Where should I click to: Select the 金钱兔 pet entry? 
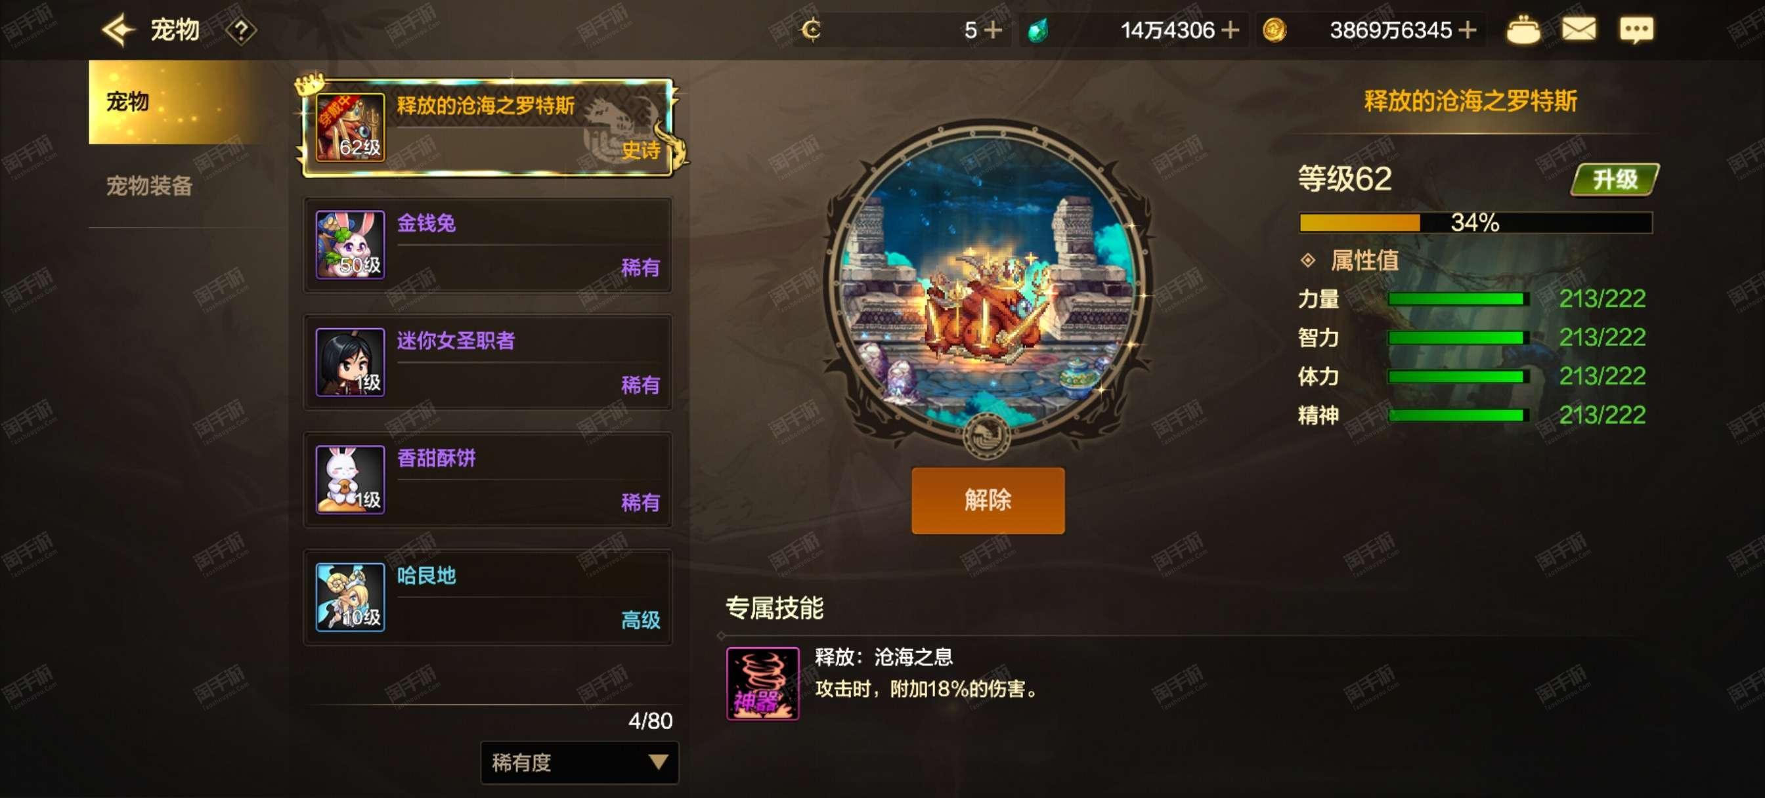click(487, 245)
